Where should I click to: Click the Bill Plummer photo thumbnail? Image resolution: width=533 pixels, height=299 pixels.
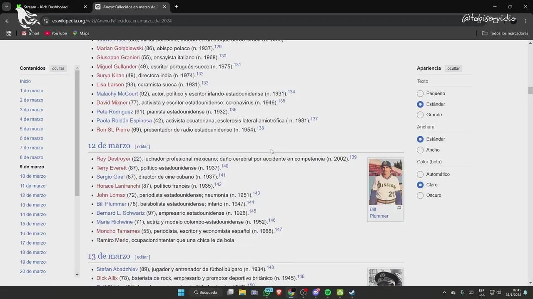coord(385,182)
